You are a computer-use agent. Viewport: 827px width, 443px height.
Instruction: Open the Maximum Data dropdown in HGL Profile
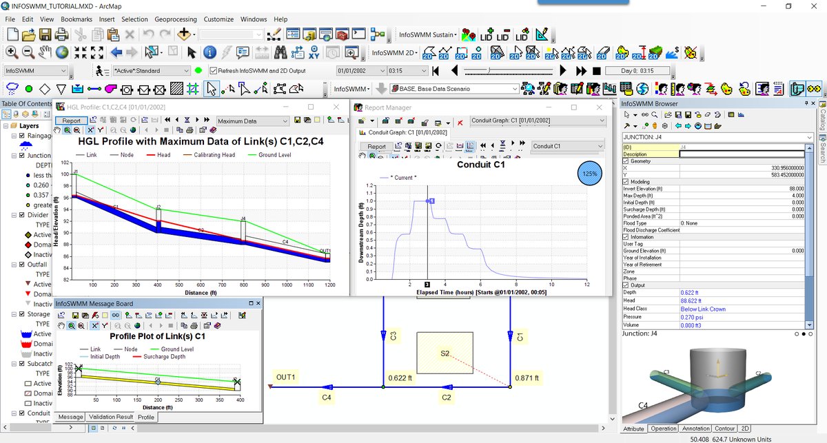point(253,121)
